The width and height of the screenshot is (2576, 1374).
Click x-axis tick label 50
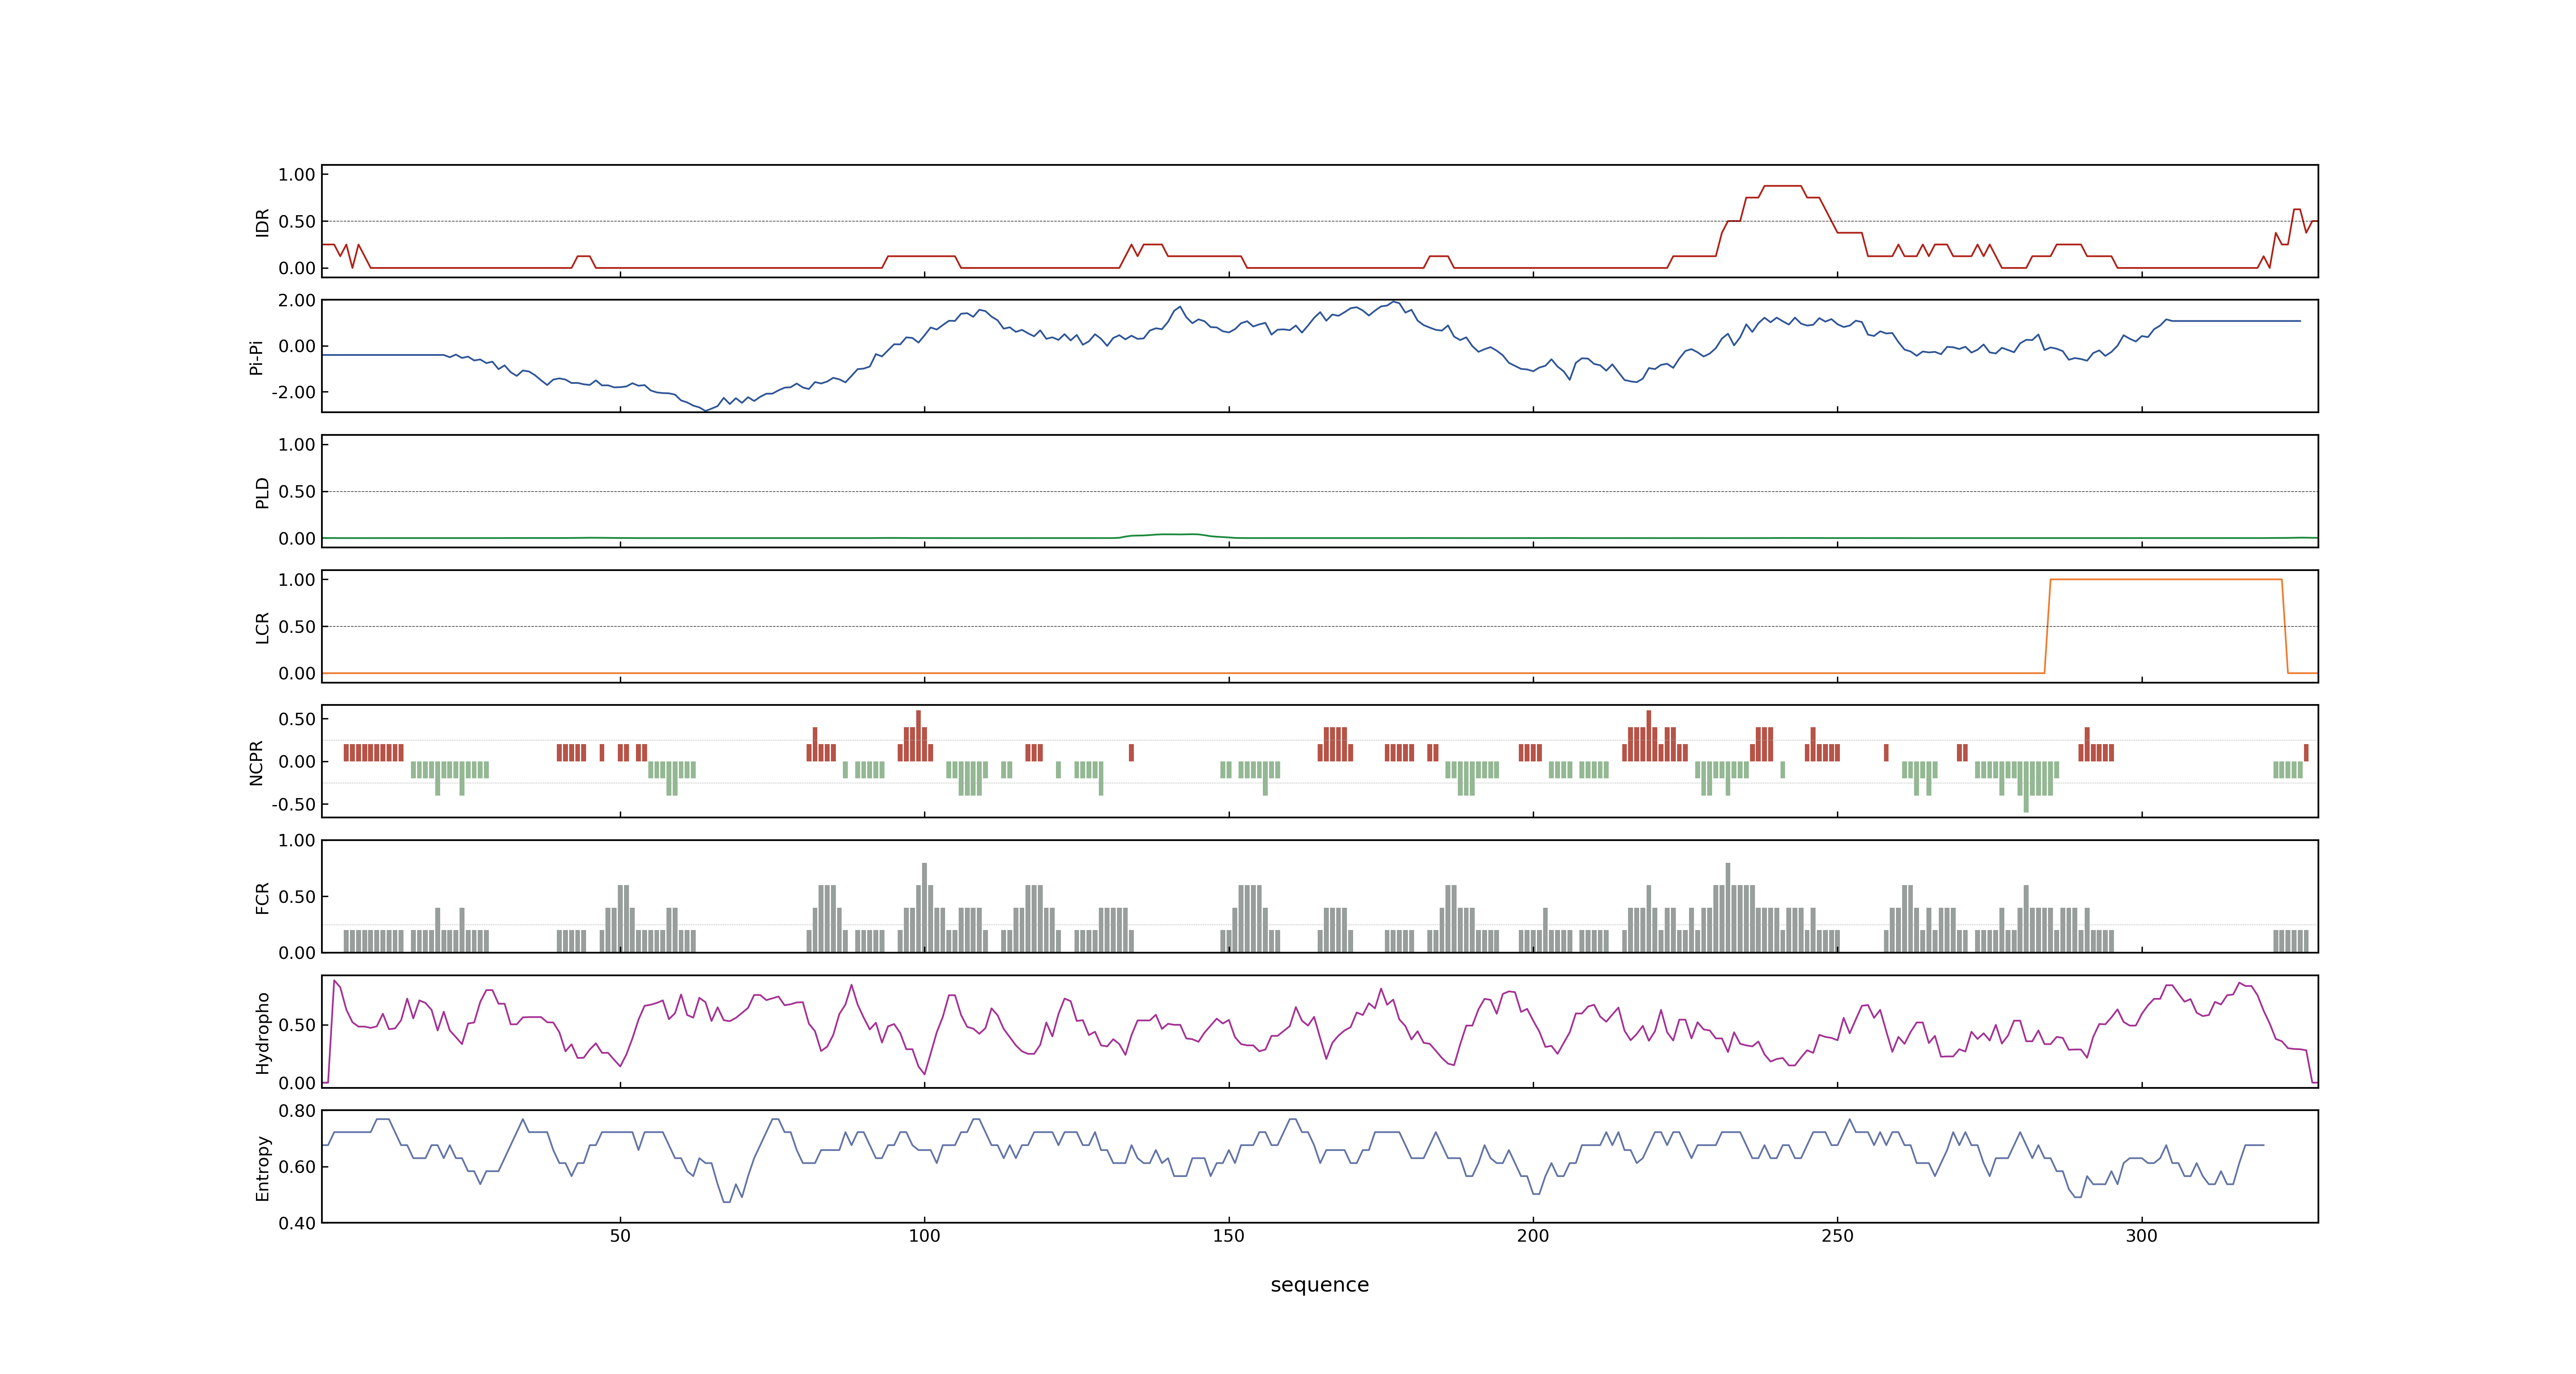620,1236
